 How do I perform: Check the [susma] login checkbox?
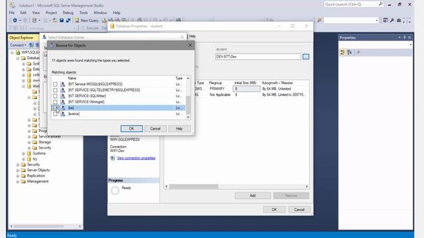coord(55,114)
